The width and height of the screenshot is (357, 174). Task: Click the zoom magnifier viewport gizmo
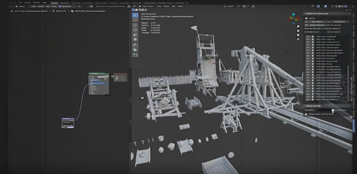(298, 26)
